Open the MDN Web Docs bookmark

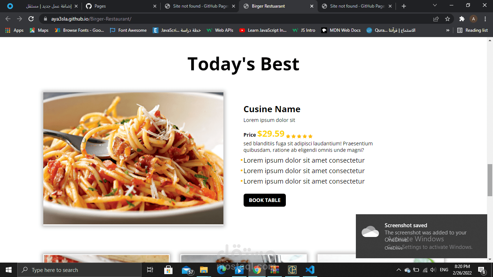click(x=341, y=30)
